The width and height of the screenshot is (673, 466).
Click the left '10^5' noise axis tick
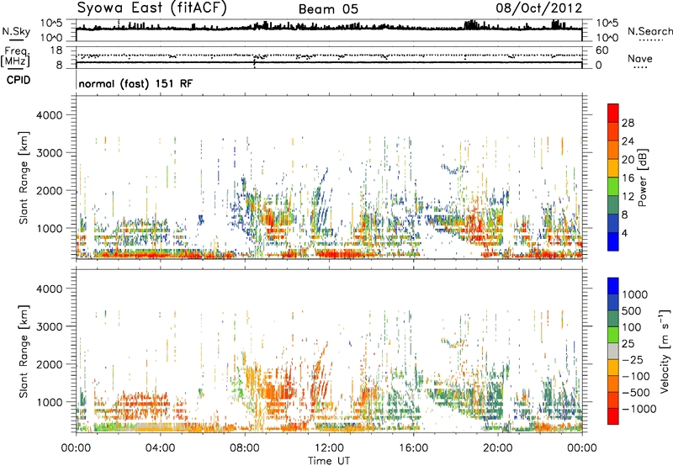point(51,23)
